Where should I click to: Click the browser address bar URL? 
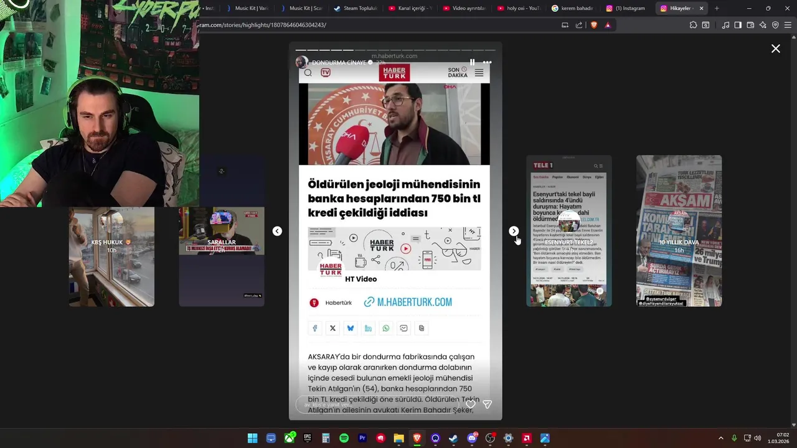point(263,25)
